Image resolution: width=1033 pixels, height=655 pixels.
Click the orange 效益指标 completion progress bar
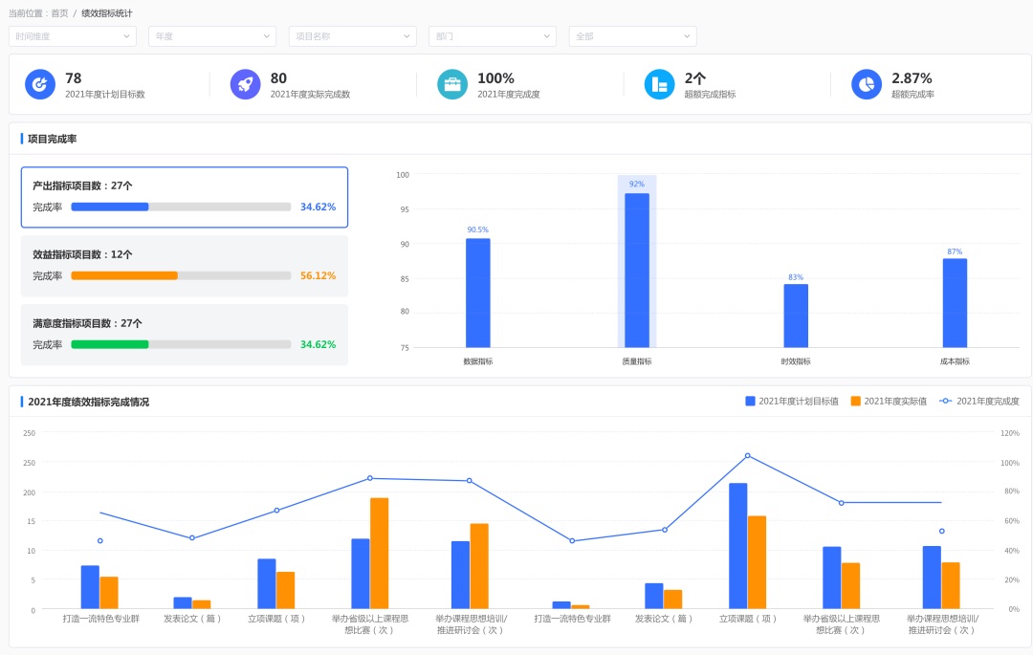click(x=124, y=275)
